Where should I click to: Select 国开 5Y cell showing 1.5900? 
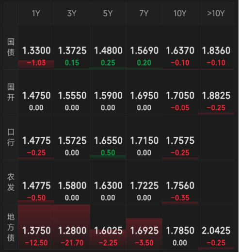pyautogui.click(x=108, y=92)
